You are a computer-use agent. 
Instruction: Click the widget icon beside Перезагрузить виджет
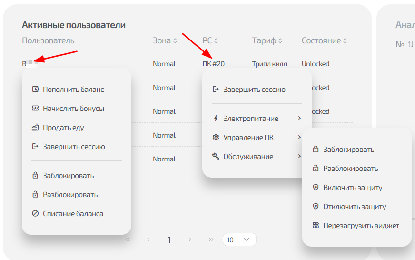[316, 226]
